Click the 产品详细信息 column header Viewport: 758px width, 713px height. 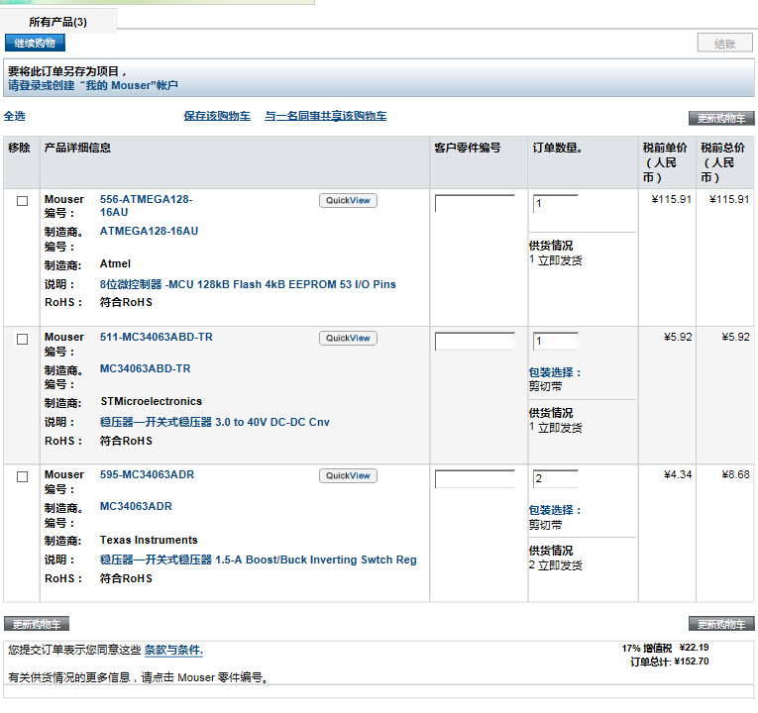coord(77,148)
